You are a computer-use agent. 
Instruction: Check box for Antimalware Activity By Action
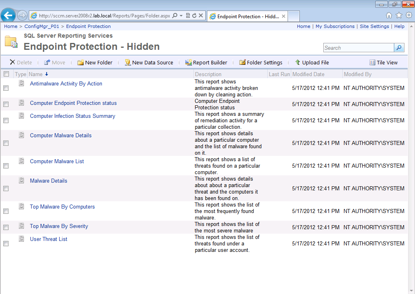[6, 88]
